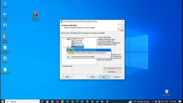Click the volume icon in system tray
Screen dimensions: 183x103
pyautogui.click(x=162, y=102)
